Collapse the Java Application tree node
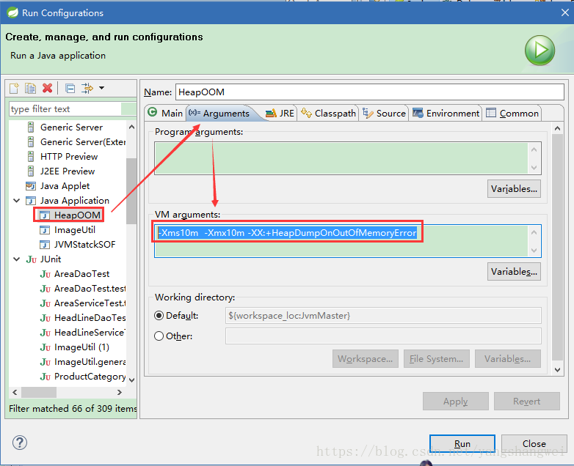The width and height of the screenshot is (574, 466). point(16,201)
